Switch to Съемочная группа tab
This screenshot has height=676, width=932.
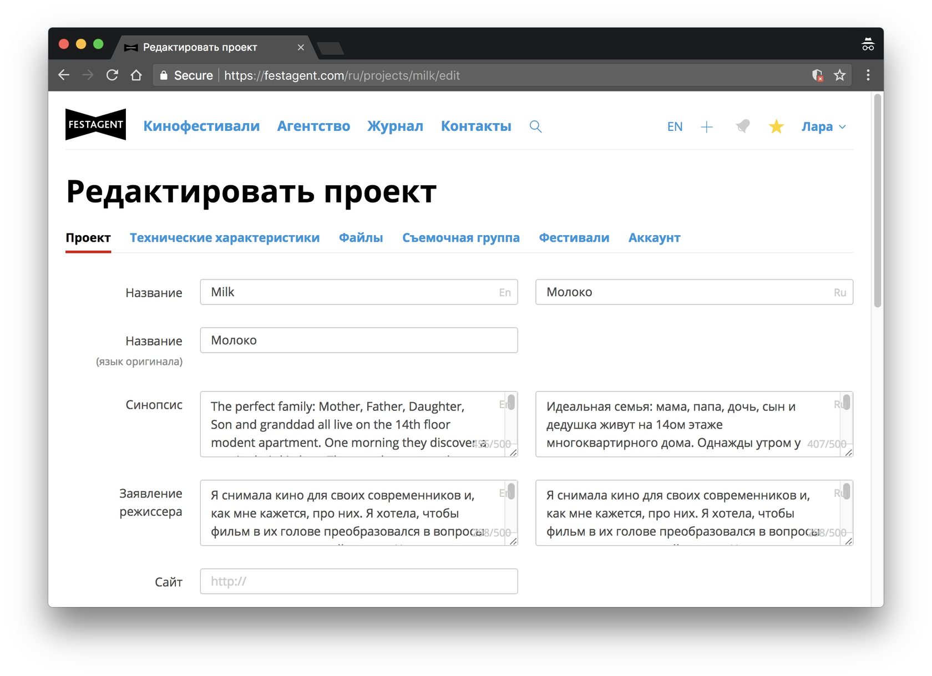461,238
